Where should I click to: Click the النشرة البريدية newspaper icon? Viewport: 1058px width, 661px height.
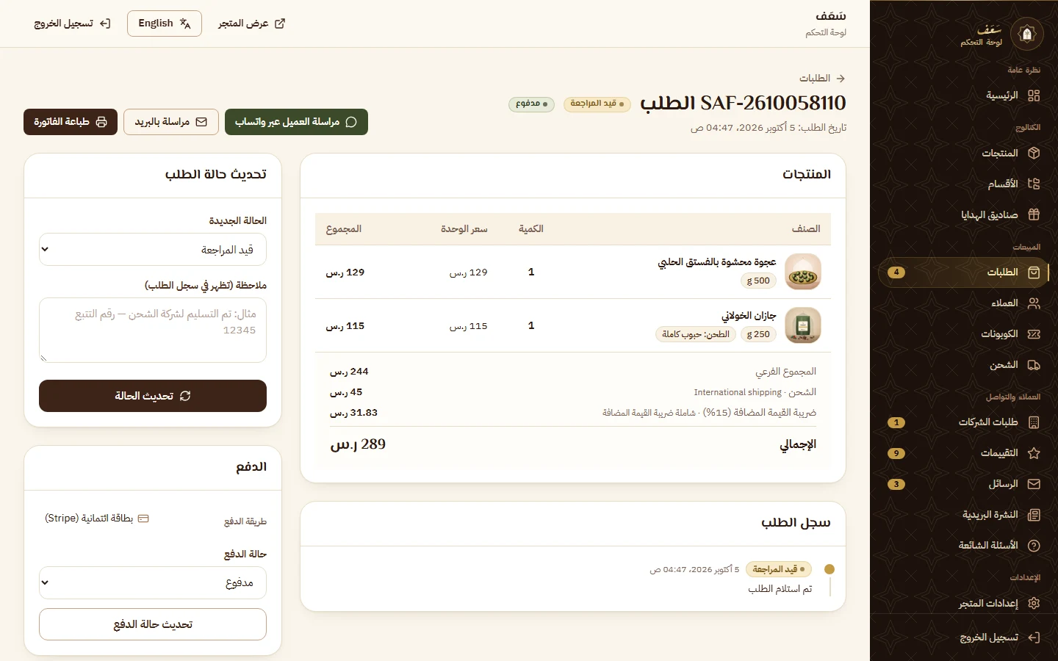pyautogui.click(x=1034, y=515)
